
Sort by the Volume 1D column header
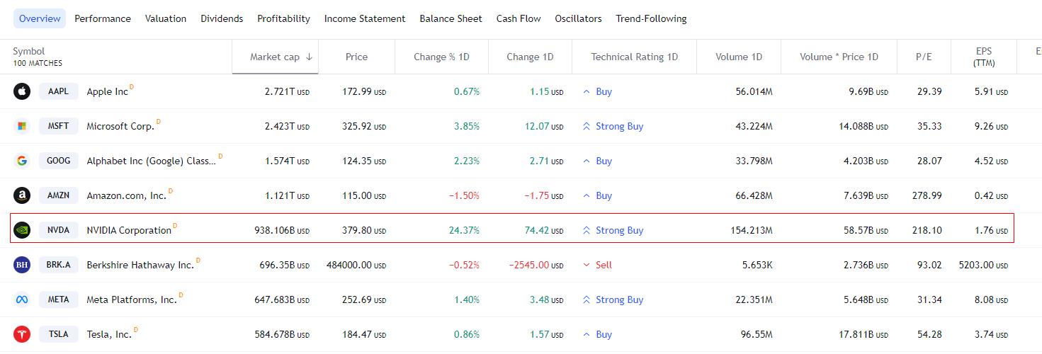pos(738,57)
